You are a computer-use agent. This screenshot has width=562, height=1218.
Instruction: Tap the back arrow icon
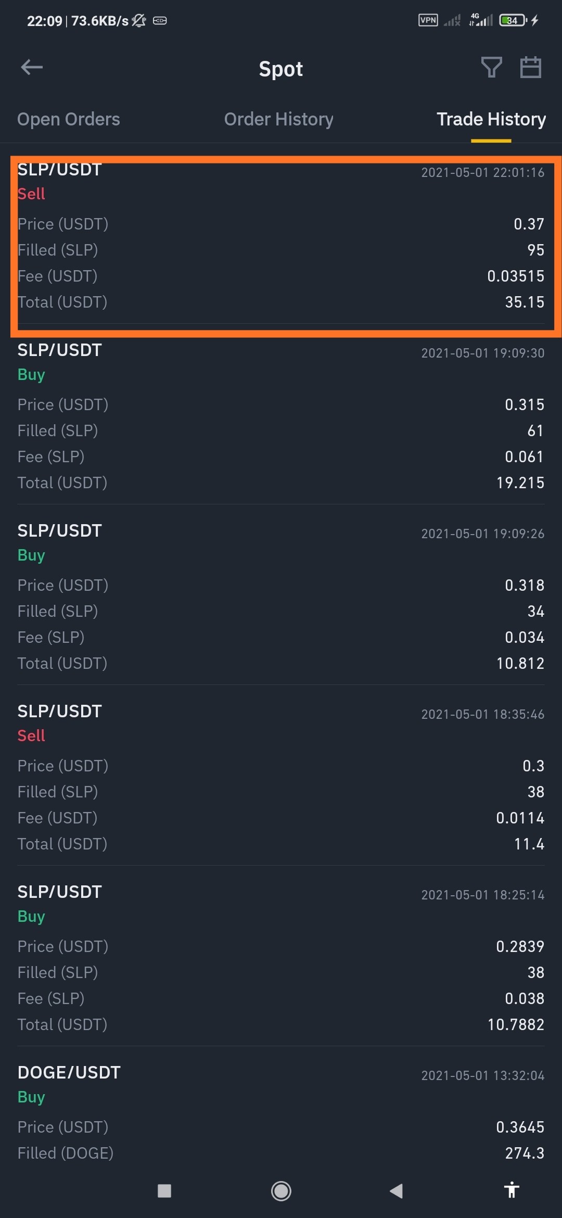[x=32, y=67]
